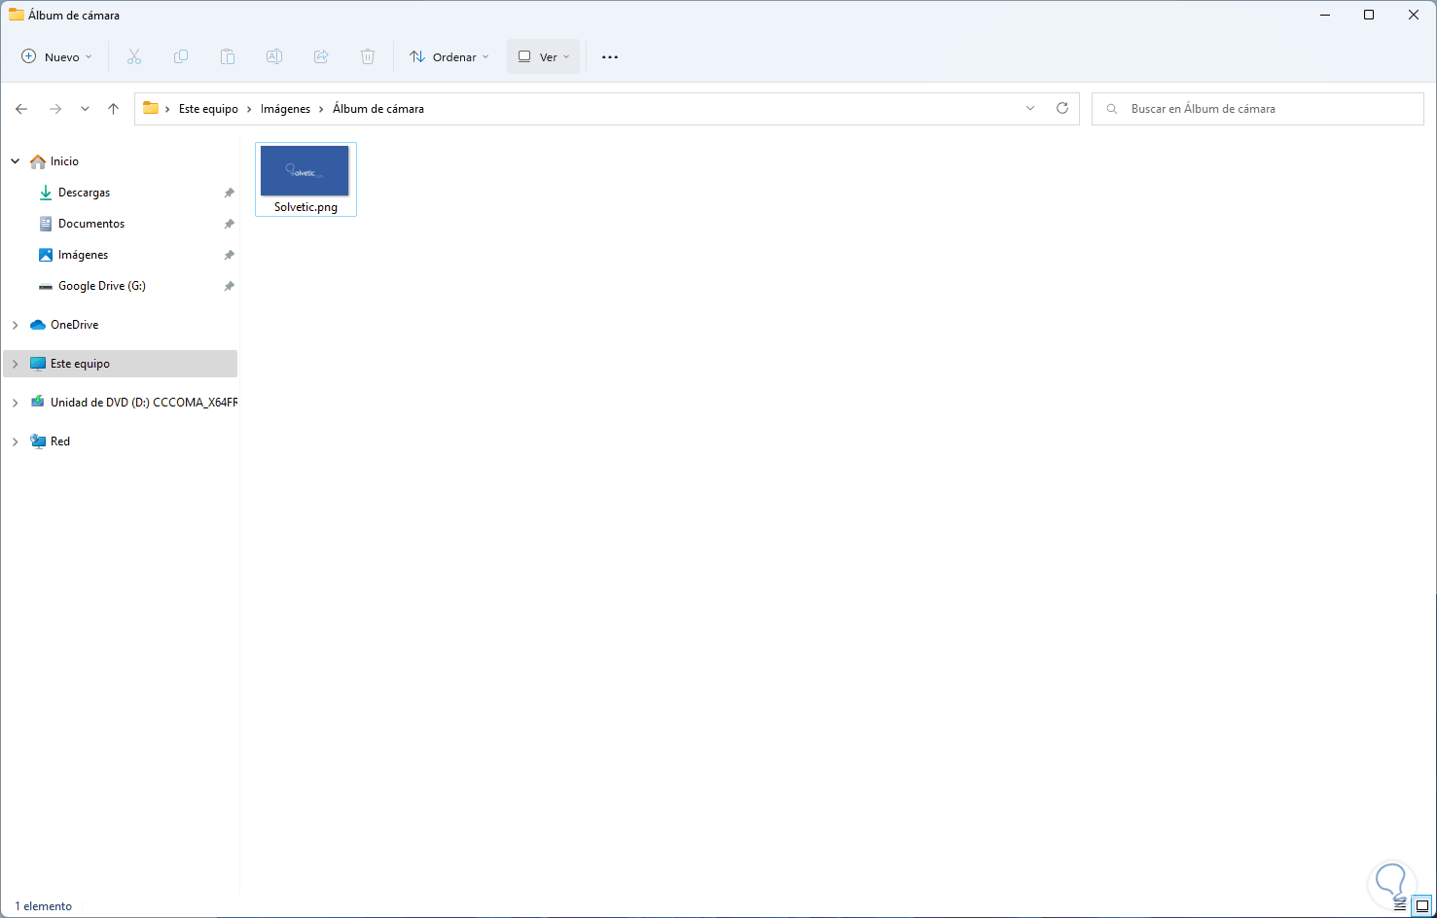Click the pin icon next to Documentos
The width and height of the screenshot is (1437, 918).
click(x=230, y=224)
